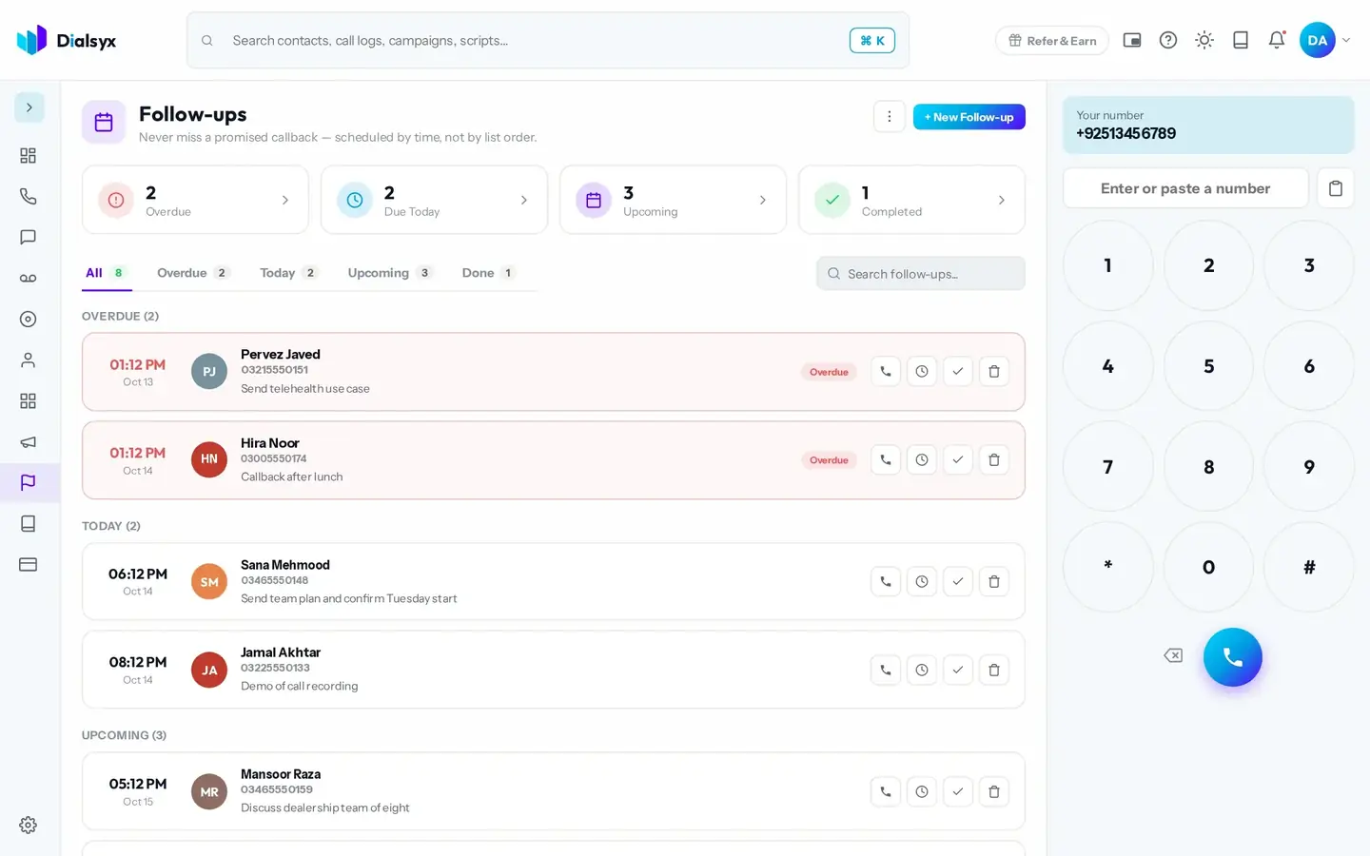Focus the Search follow-ups field
This screenshot has width=1370, height=856.
pyautogui.click(x=920, y=274)
